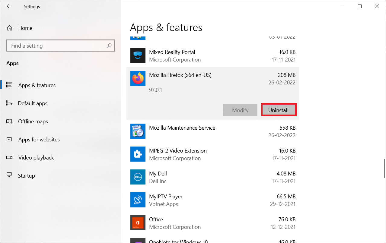The image size is (386, 243).
Task: Maximize the Settings window
Action: [359, 6]
